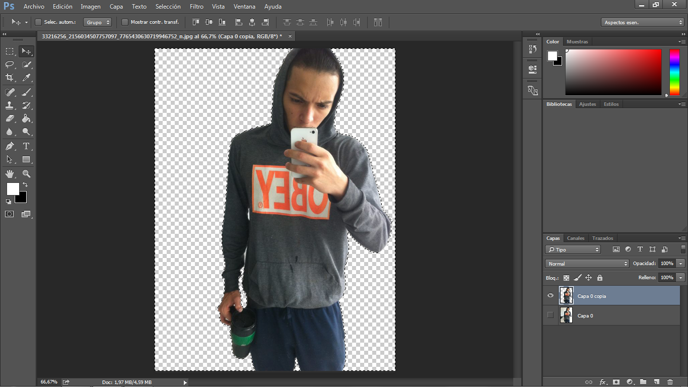
Task: Select the Zoom tool in the toolbox
Action: point(26,174)
